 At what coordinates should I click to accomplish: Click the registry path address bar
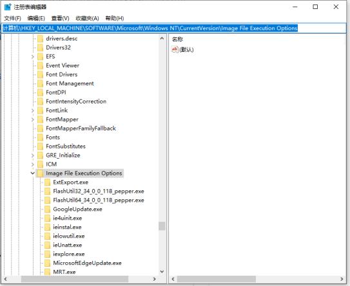[174, 28]
